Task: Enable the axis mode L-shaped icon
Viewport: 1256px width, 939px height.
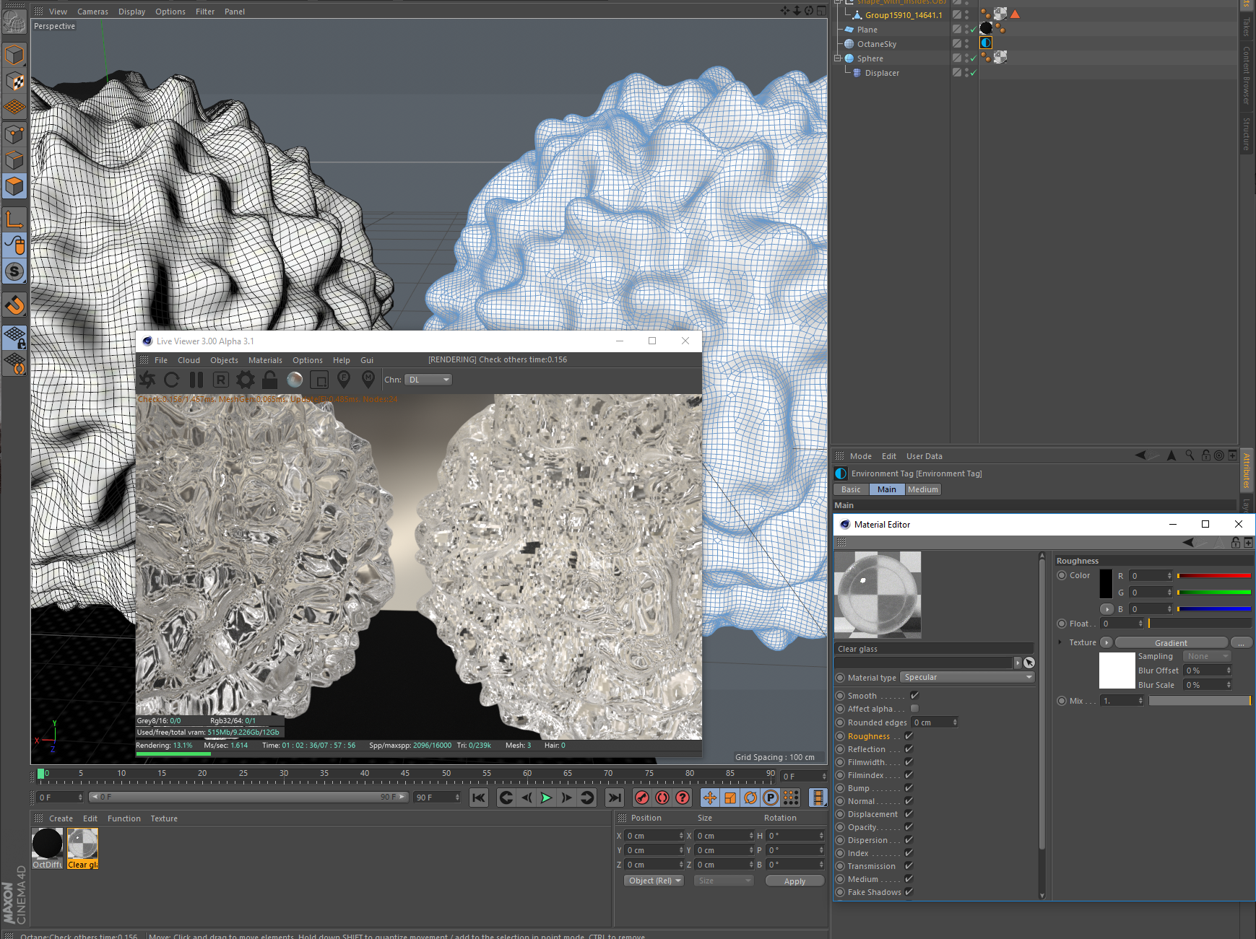Action: tap(14, 219)
